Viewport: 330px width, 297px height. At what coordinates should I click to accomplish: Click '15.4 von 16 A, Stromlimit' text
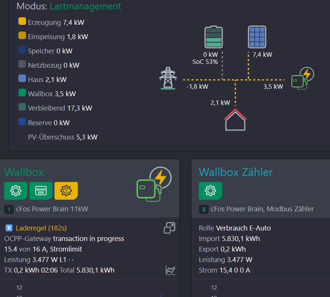point(43,249)
